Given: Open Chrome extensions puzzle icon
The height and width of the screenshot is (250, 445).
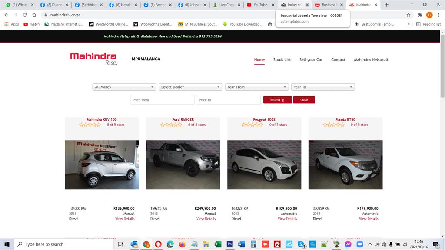Looking at the screenshot, I should point(419,15).
